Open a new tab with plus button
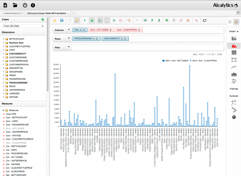The width and height of the screenshot is (241, 176). pos(73,13)
